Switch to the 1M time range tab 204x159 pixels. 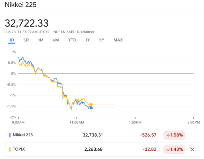[x=41, y=40]
